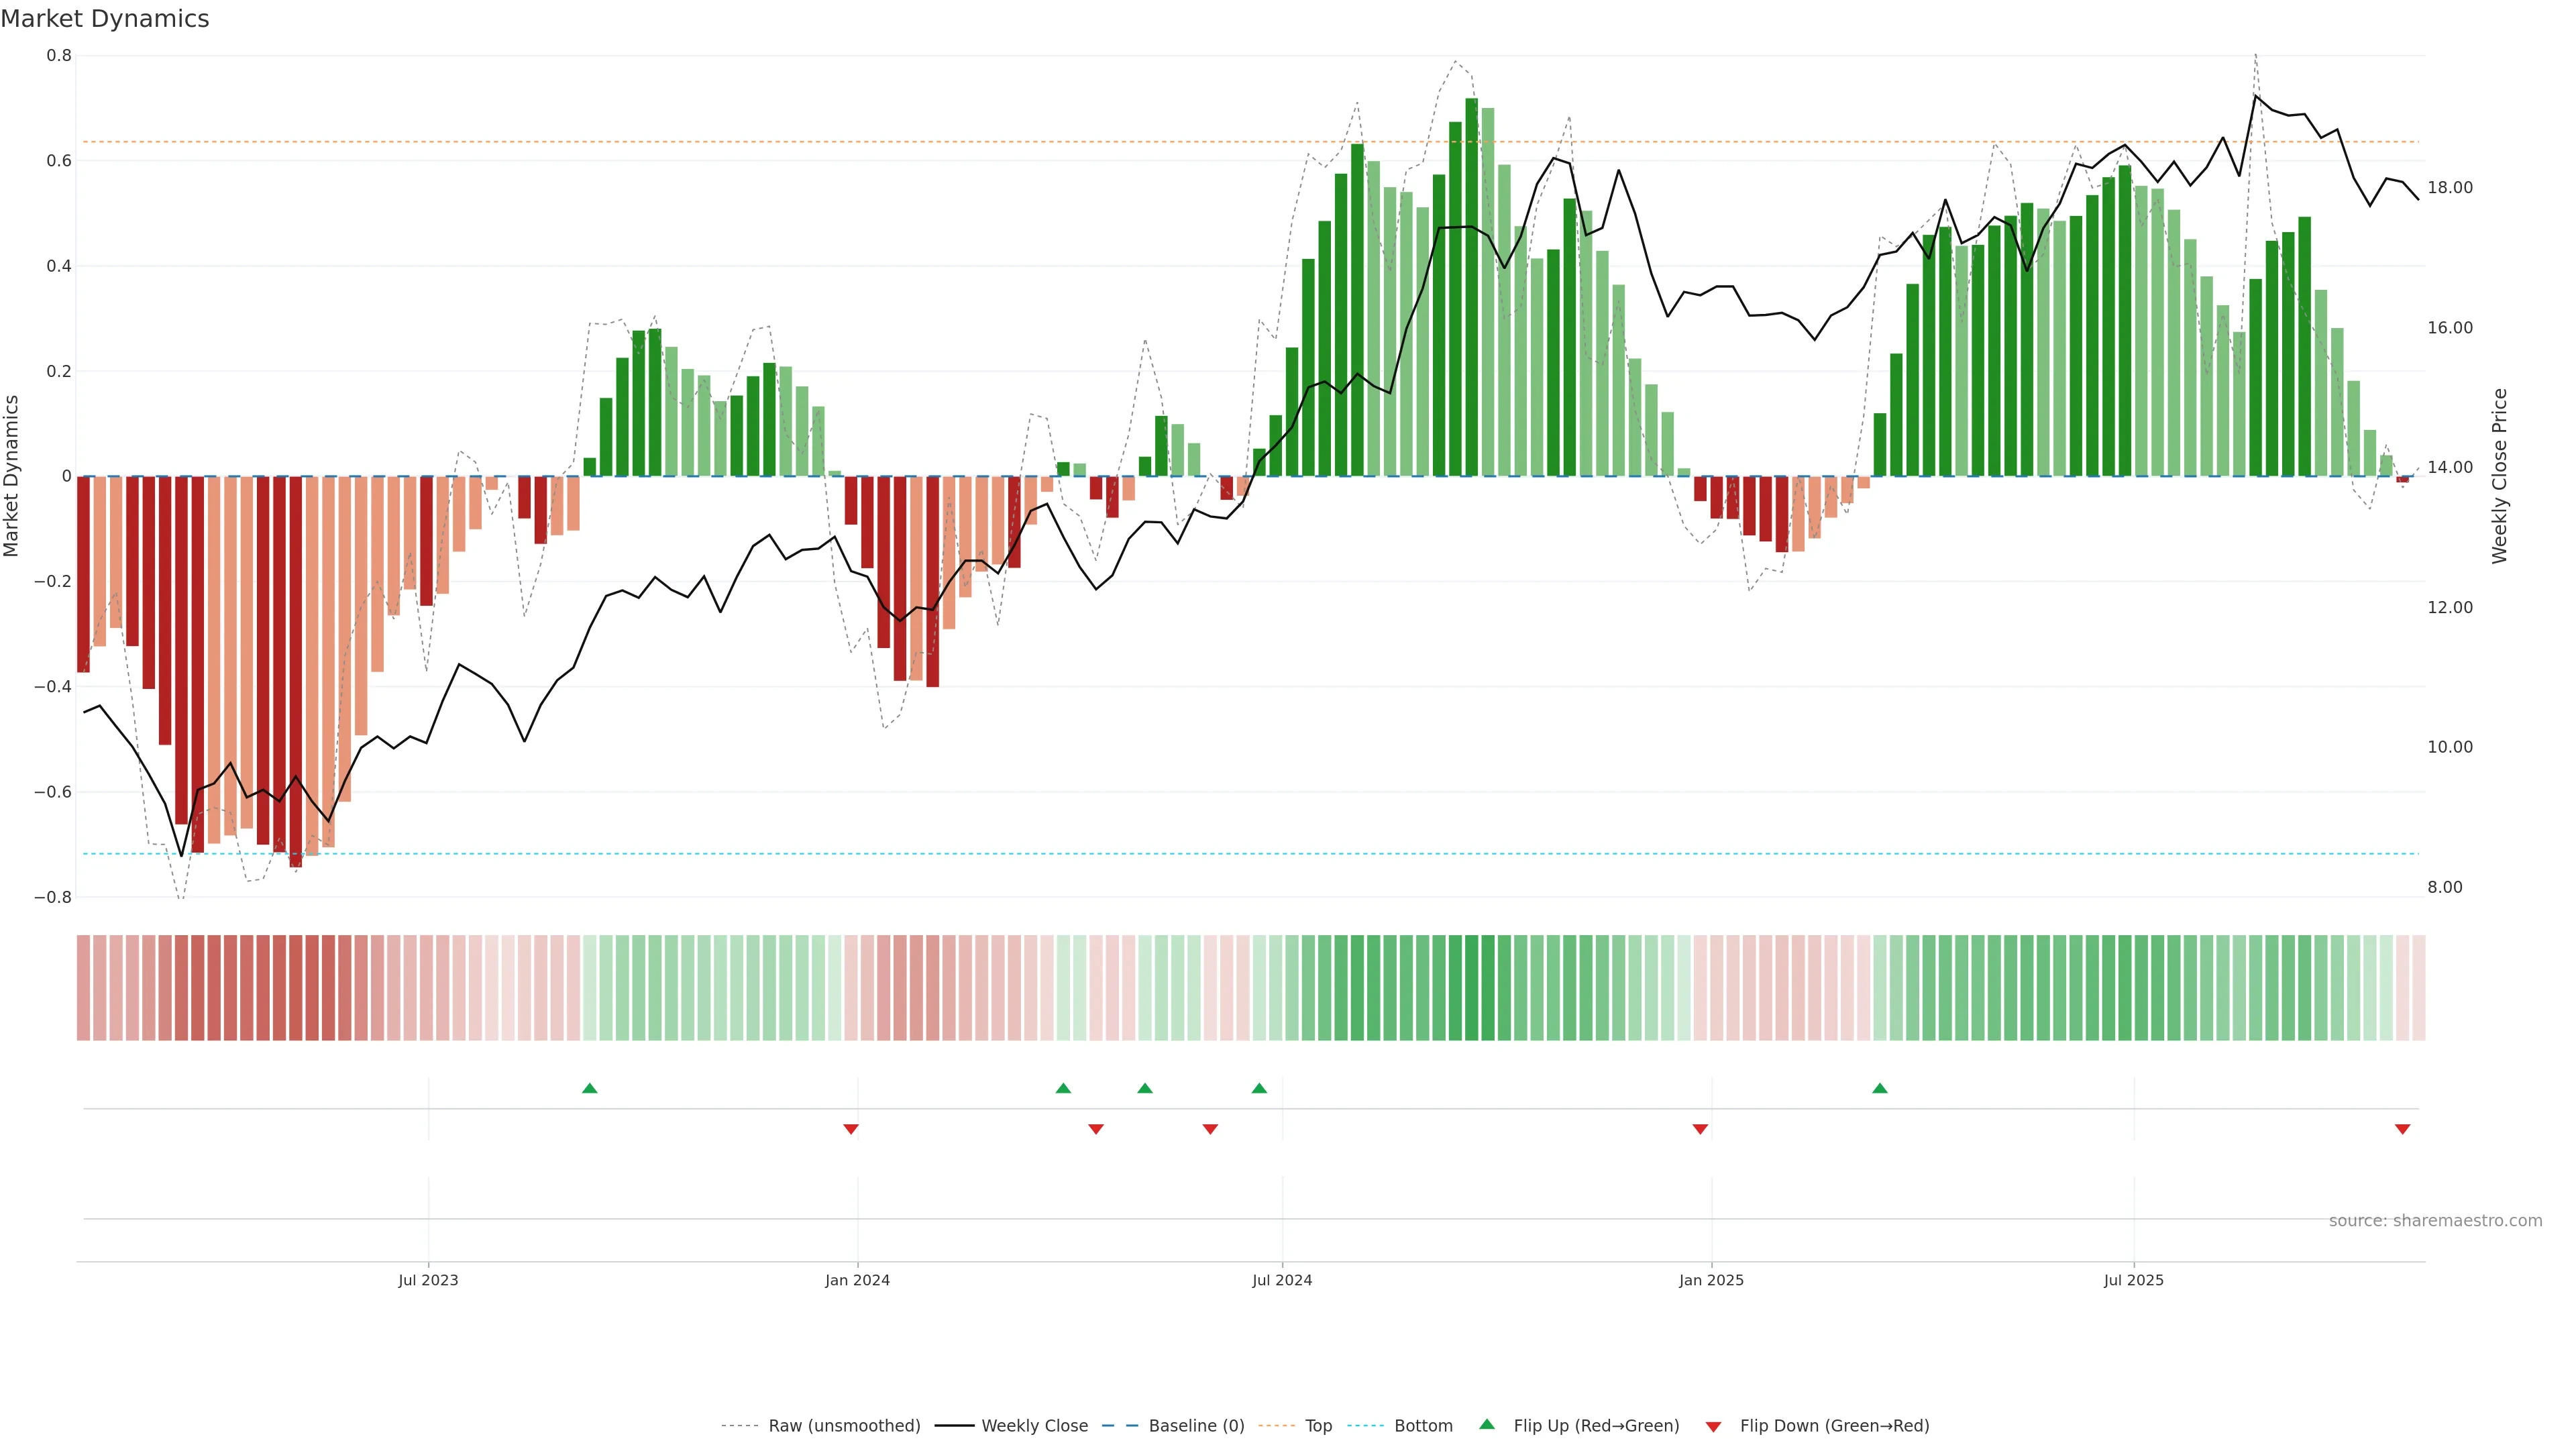Click the Market Dynamics chart title
This screenshot has height=1449, width=2576.
[105, 19]
